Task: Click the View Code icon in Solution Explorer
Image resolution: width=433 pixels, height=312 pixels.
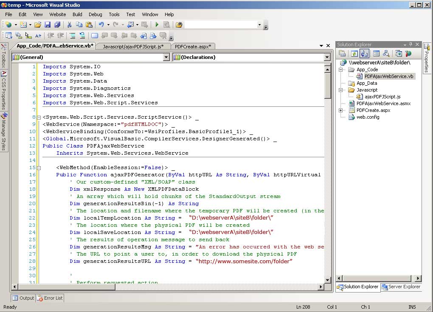Action: point(376,53)
